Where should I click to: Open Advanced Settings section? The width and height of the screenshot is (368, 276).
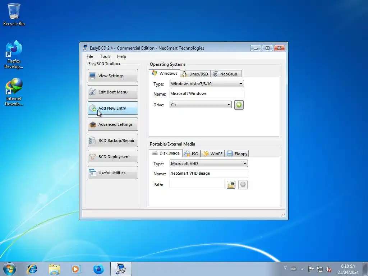click(112, 124)
